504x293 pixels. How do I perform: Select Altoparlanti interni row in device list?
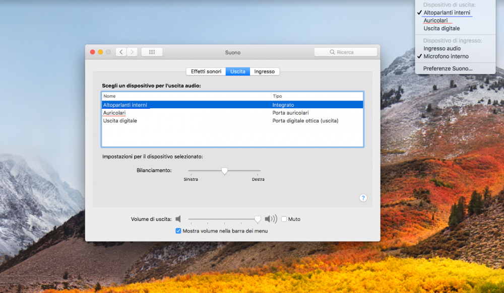(232, 105)
